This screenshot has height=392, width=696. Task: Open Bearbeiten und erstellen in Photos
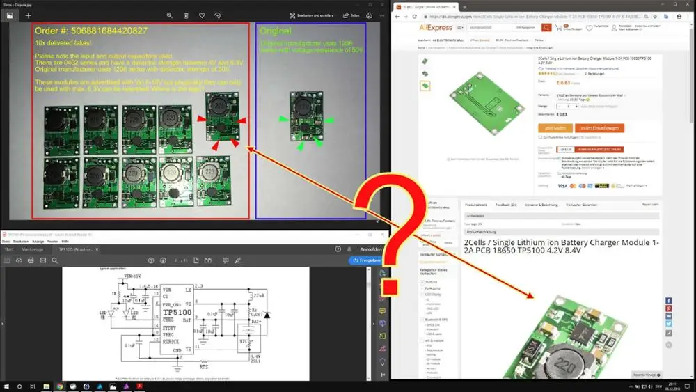coord(311,15)
